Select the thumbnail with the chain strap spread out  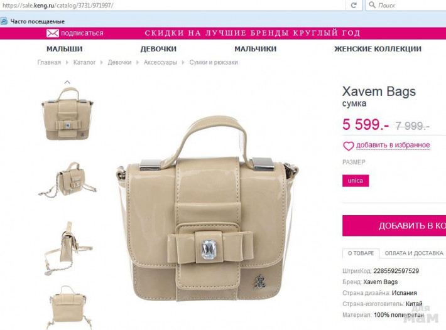pos(68,180)
